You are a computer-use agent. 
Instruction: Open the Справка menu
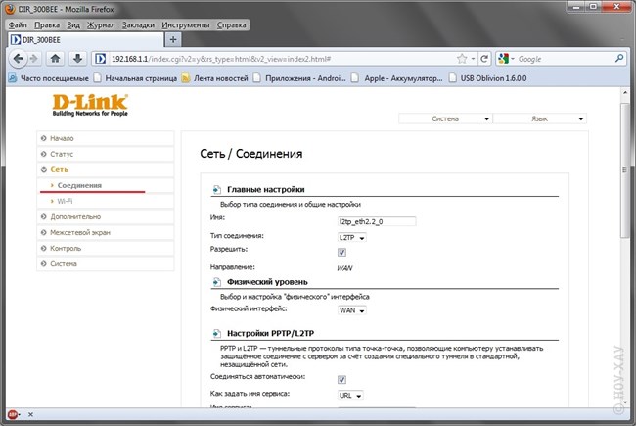231,25
